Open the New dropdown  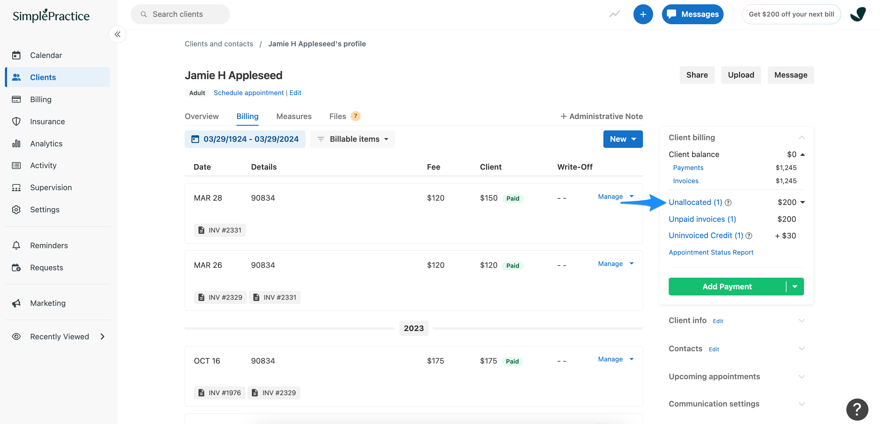tap(622, 139)
